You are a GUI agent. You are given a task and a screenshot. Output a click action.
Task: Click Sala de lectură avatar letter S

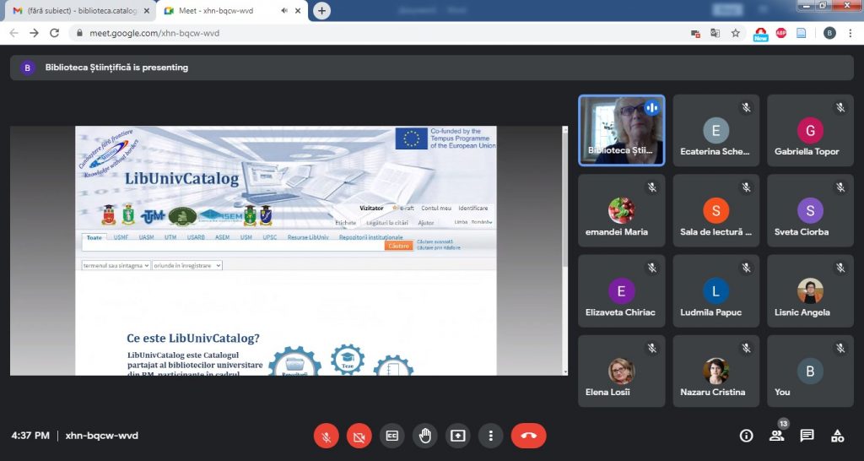pyautogui.click(x=715, y=210)
